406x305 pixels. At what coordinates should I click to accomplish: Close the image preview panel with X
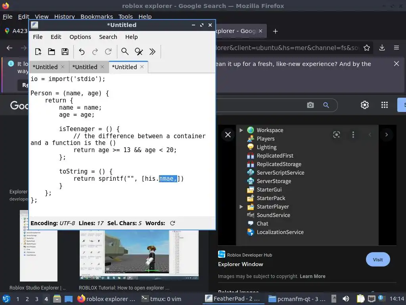(228, 135)
